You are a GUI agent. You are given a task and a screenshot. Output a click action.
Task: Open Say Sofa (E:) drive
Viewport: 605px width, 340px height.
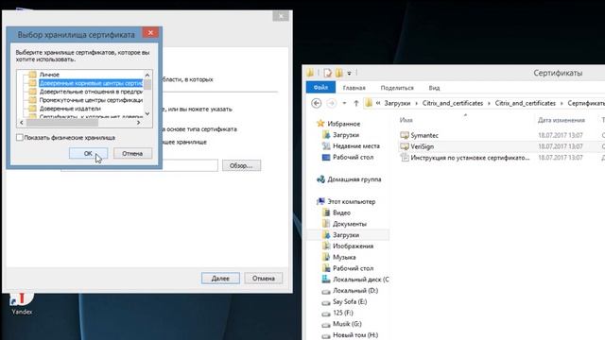point(350,302)
